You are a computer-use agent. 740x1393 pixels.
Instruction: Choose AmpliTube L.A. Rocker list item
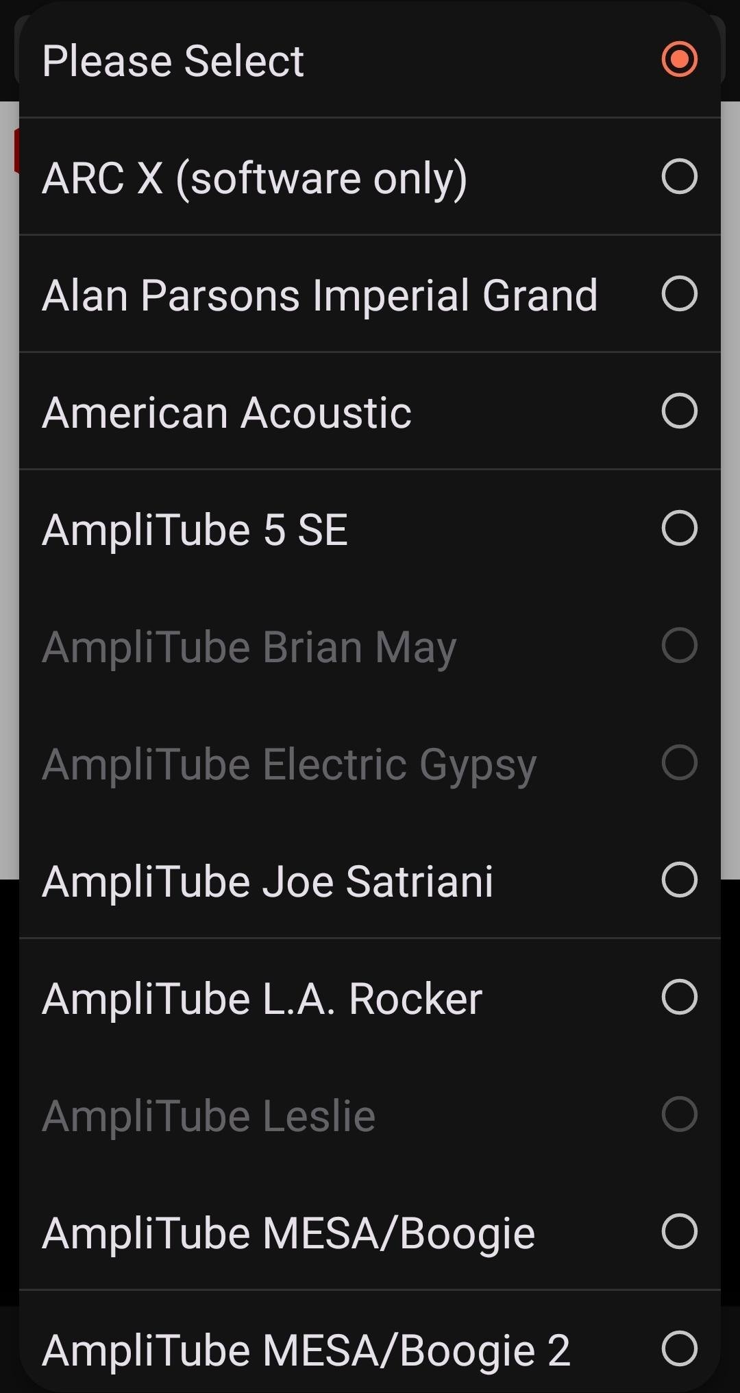click(262, 999)
